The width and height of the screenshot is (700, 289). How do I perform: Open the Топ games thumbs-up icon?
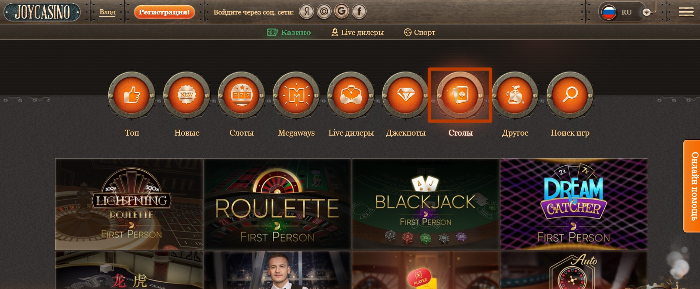point(132,95)
